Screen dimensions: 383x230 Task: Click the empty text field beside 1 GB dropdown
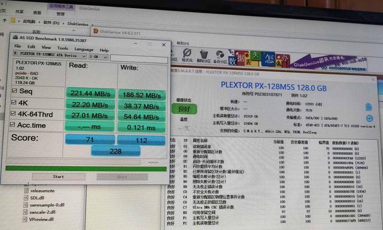click(x=139, y=59)
